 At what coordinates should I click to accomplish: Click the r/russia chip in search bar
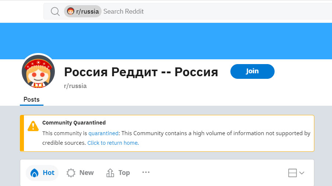click(x=83, y=11)
